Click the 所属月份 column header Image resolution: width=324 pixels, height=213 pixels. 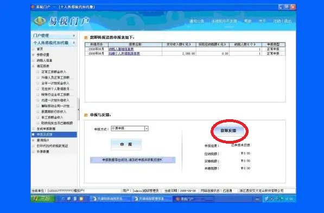[x=96, y=44]
